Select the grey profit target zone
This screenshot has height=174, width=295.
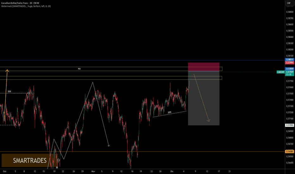click(x=204, y=98)
